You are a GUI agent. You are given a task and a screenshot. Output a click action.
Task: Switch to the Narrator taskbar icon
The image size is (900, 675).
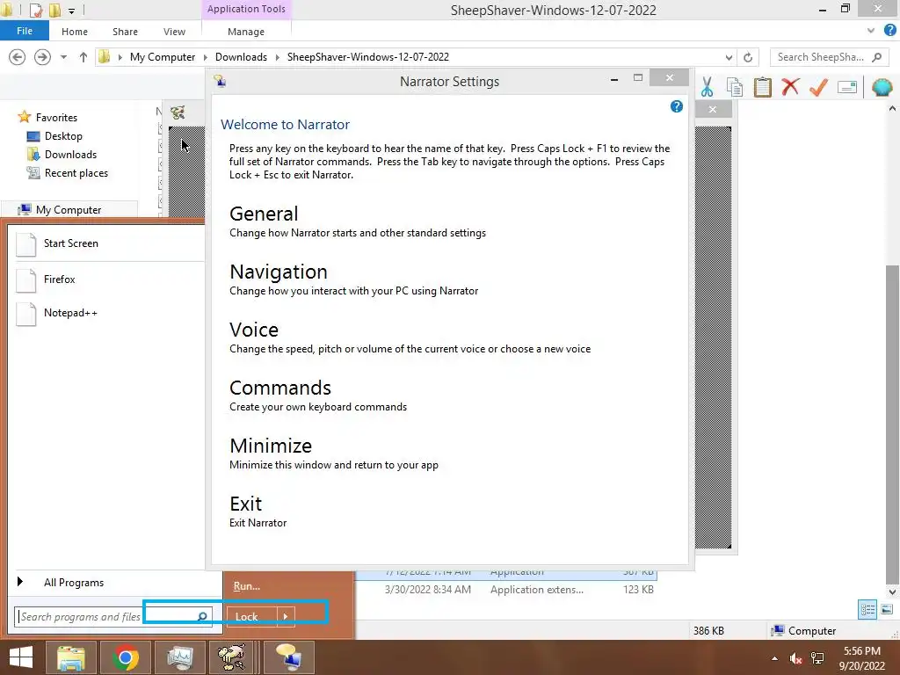(288, 657)
